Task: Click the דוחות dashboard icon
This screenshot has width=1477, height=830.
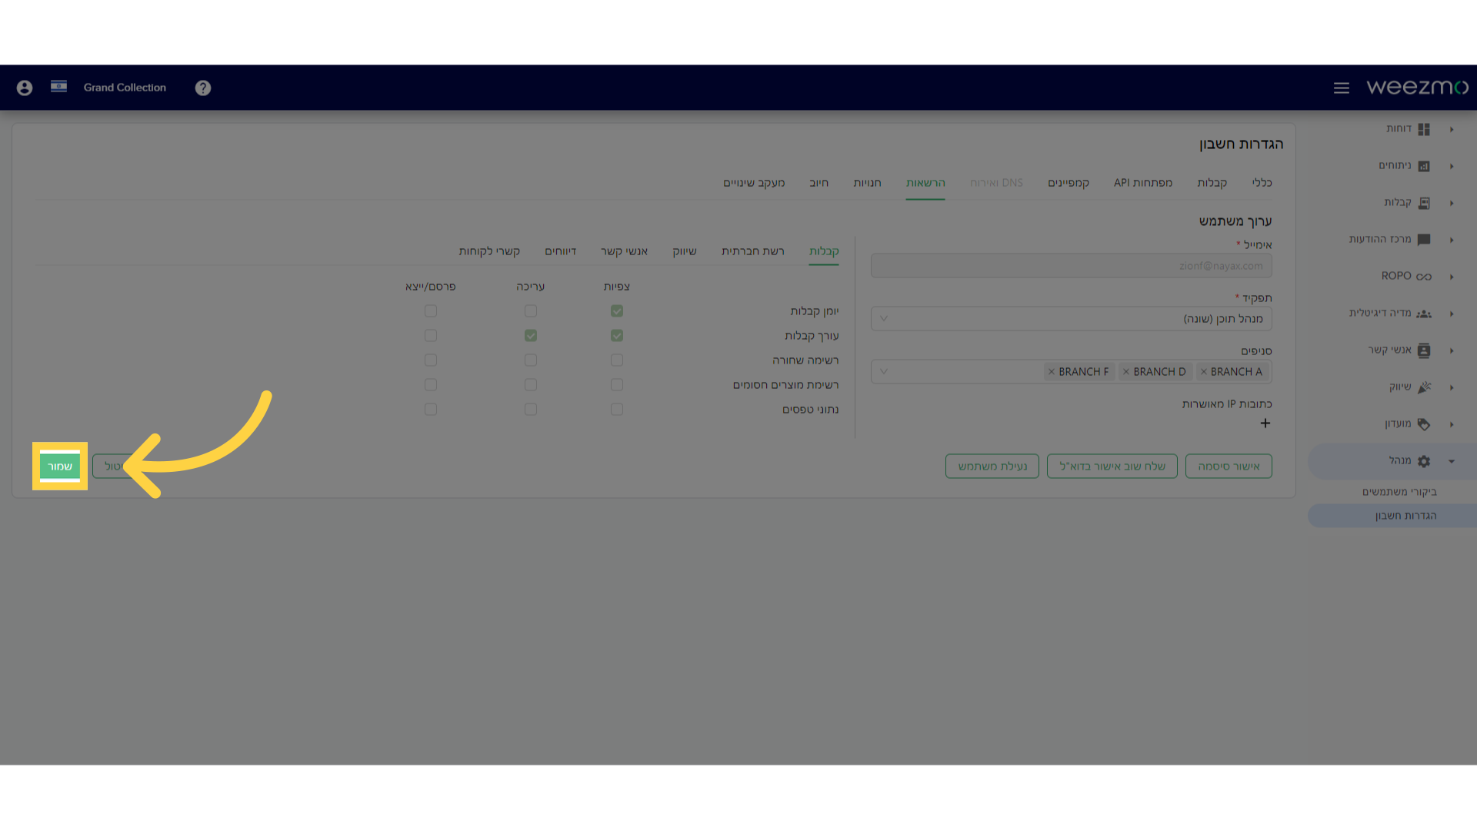Action: pos(1424,129)
